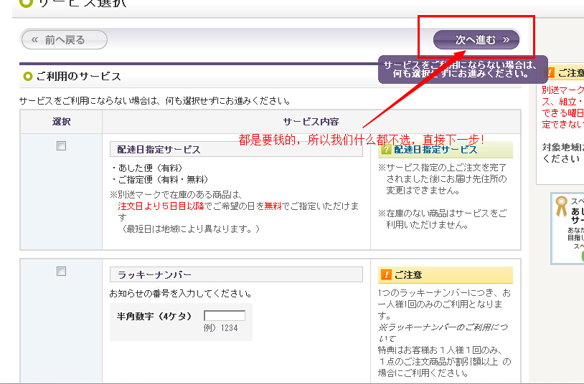The width and height of the screenshot is (584, 384).
Task: Click the ご利用のサービス bullet circle icon
Action: [x=28, y=76]
